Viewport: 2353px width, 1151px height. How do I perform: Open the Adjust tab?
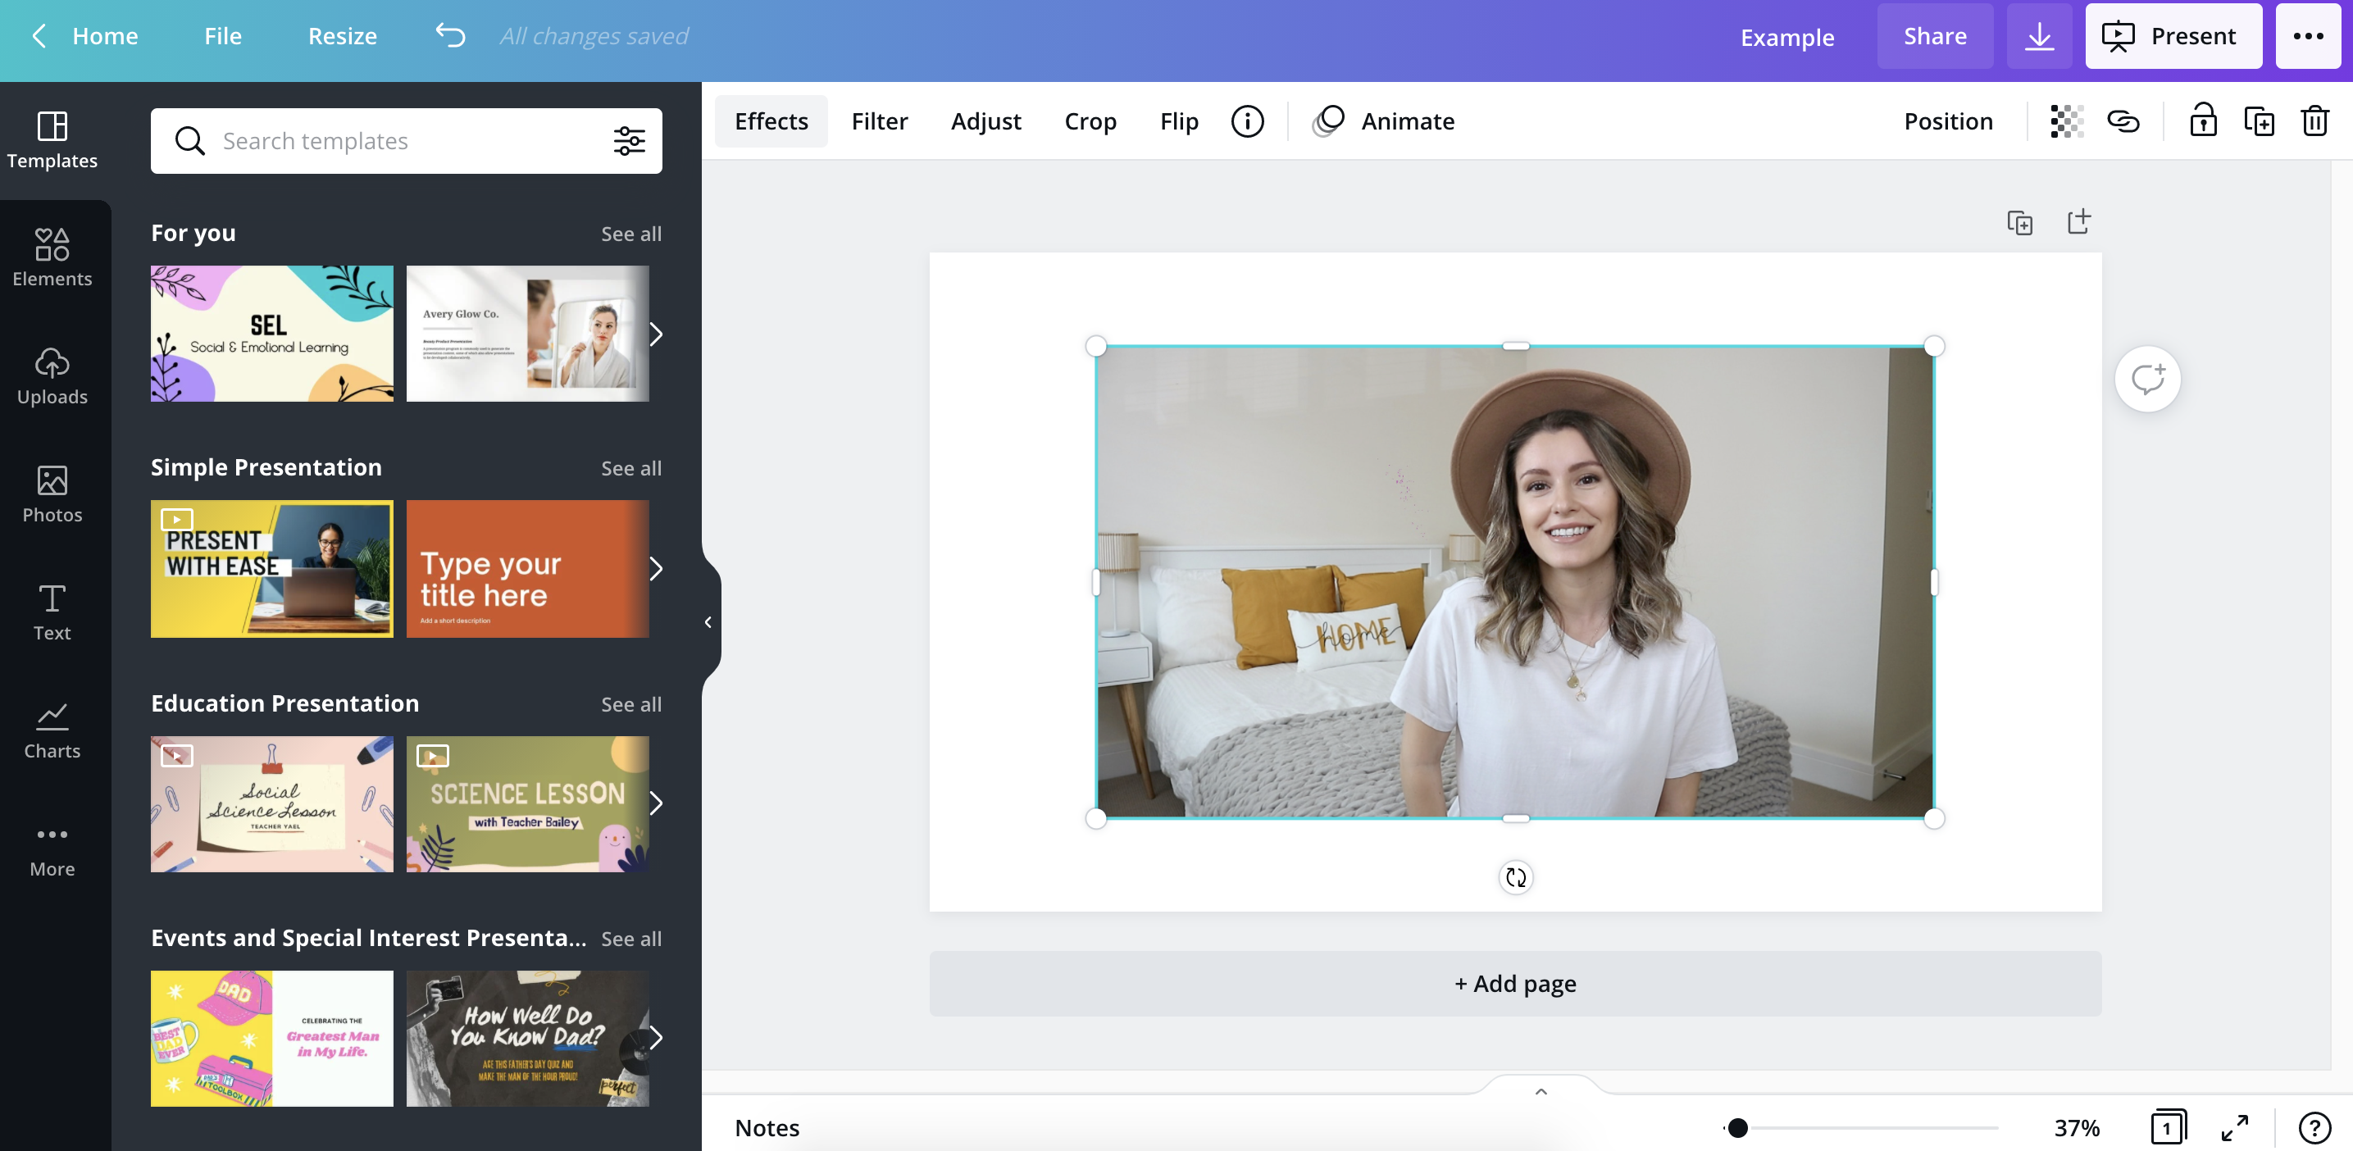(x=985, y=121)
